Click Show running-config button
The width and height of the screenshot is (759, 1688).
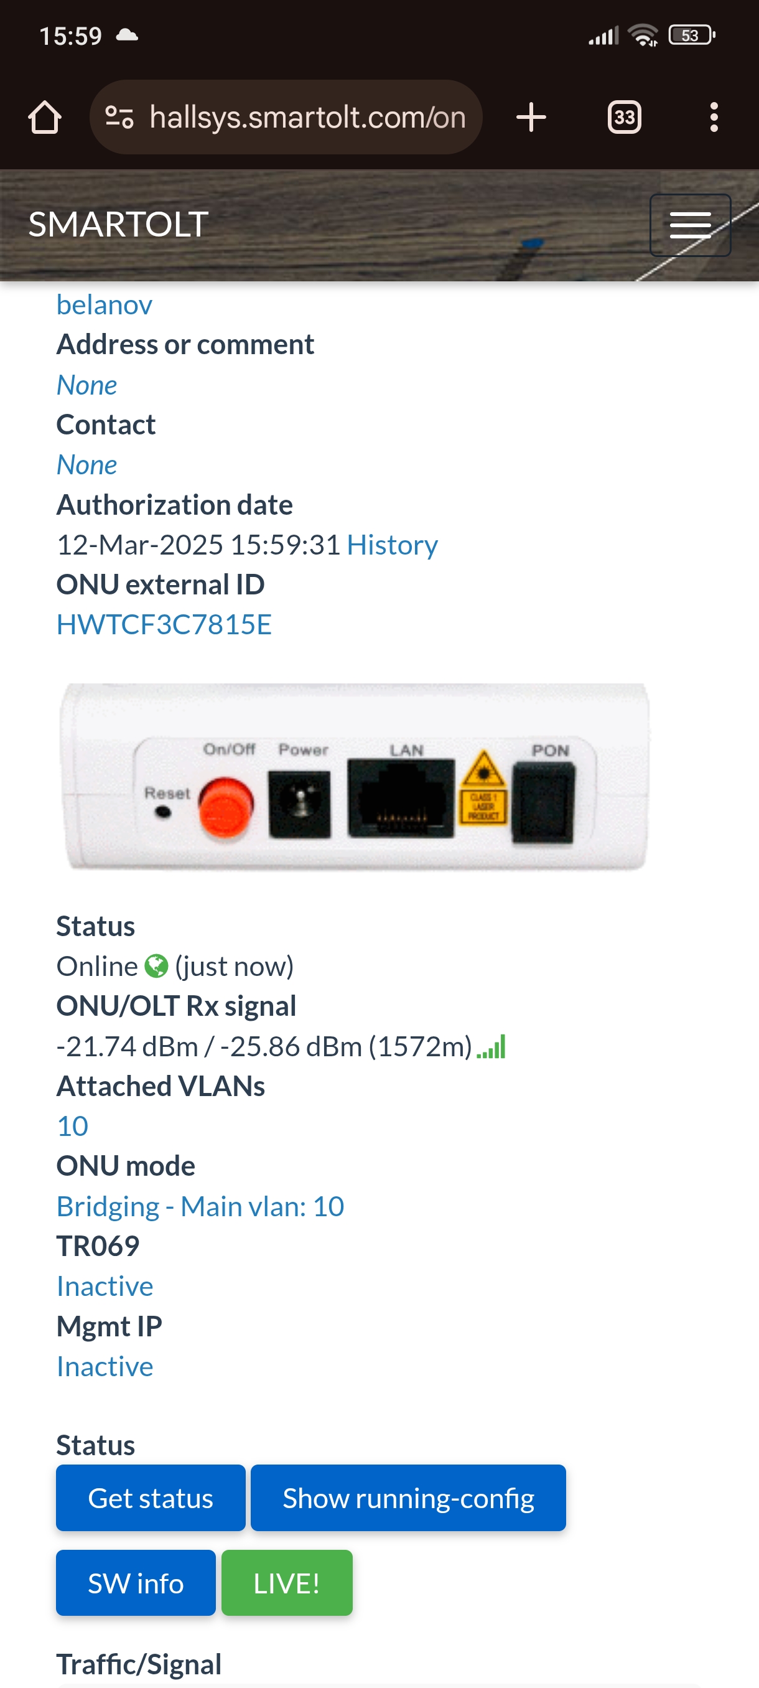408,1498
